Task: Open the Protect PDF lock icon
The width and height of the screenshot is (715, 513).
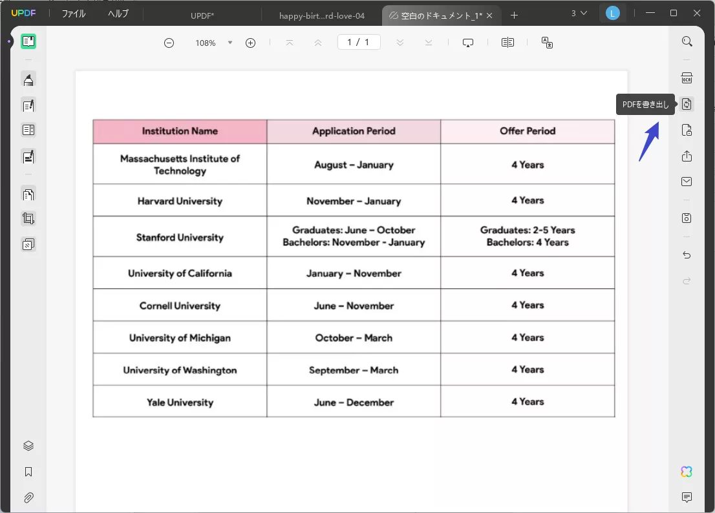Action: pos(687,131)
